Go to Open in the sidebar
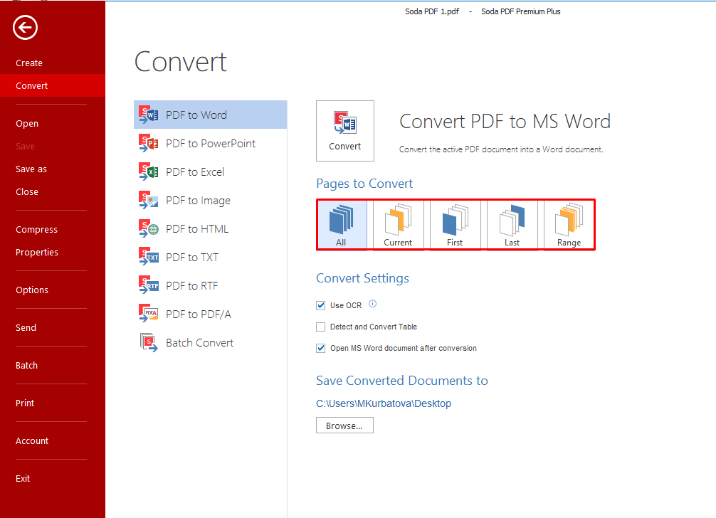 27,124
